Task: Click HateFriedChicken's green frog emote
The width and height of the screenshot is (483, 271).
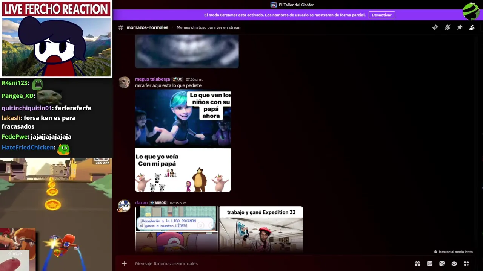Action: click(63, 149)
